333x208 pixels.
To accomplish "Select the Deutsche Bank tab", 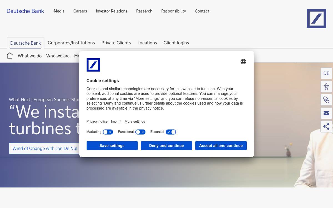I will 26,43.
